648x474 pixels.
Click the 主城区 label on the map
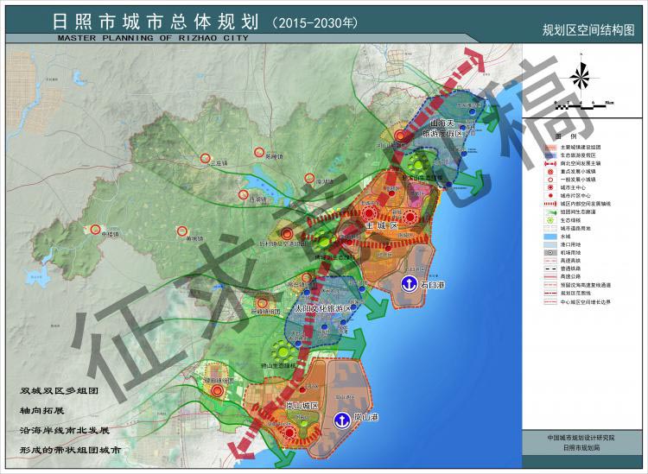coord(380,225)
